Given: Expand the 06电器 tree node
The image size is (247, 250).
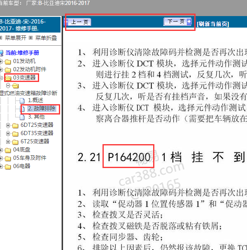Looking at the screenshot, I should 1,167.
